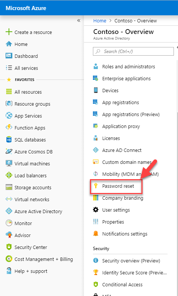The image size is (178, 296).
Task: Select the Azure Cosmos DB planet icon
Action: click(x=9, y=152)
